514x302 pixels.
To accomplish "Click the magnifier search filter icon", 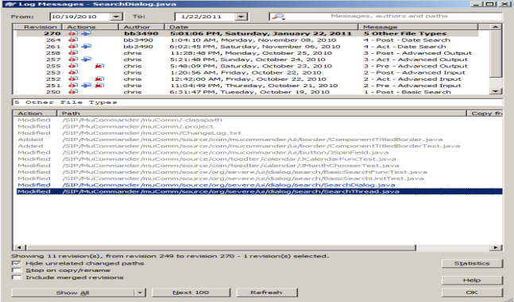I will click(278, 17).
